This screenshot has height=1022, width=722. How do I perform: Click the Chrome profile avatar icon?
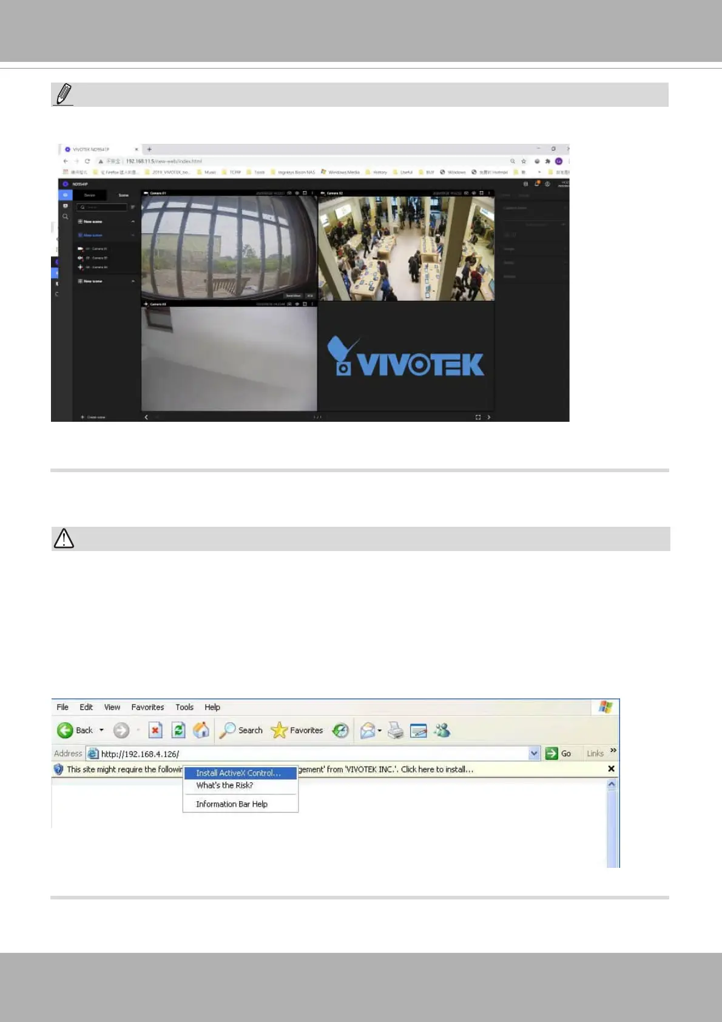tap(559, 161)
